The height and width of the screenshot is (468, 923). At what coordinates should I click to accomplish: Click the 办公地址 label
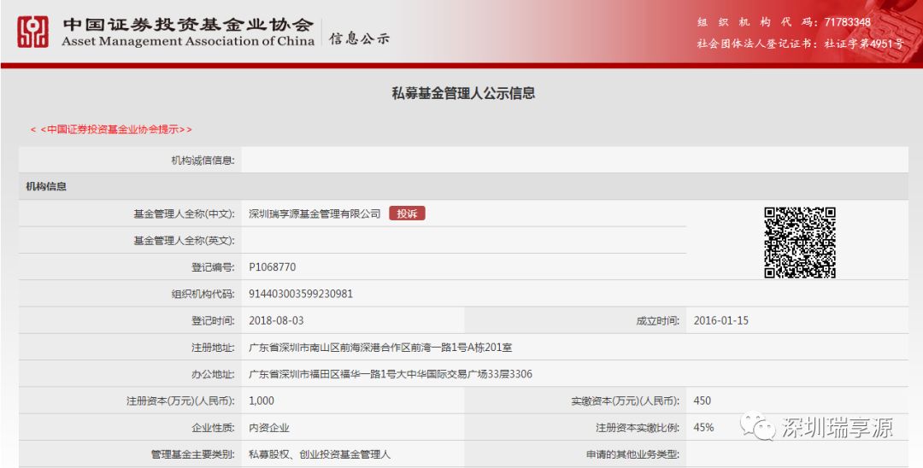pyautogui.click(x=213, y=374)
